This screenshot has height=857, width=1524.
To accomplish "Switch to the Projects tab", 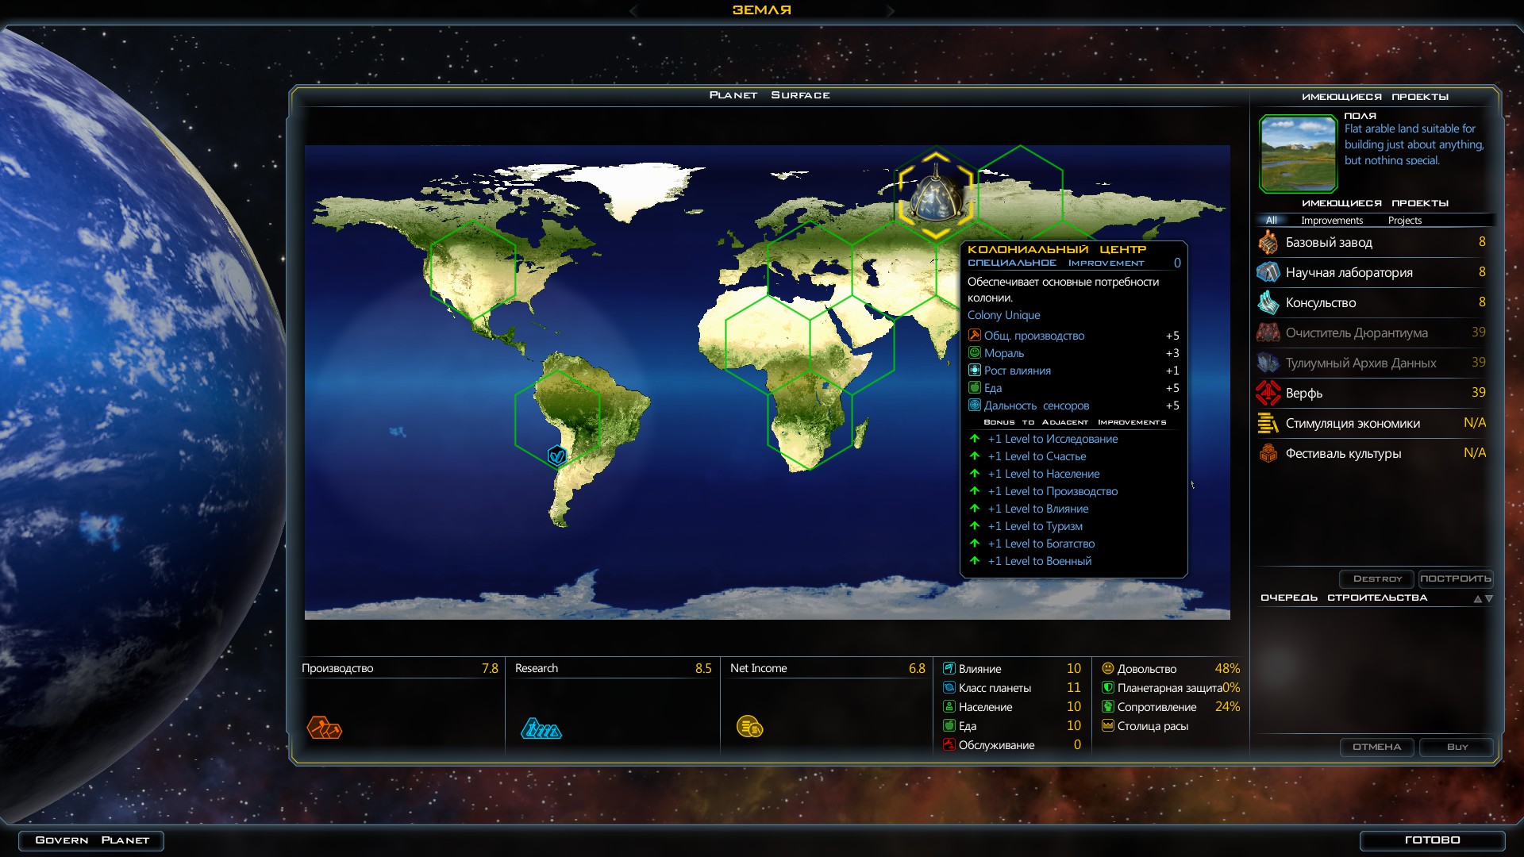I will [1404, 221].
